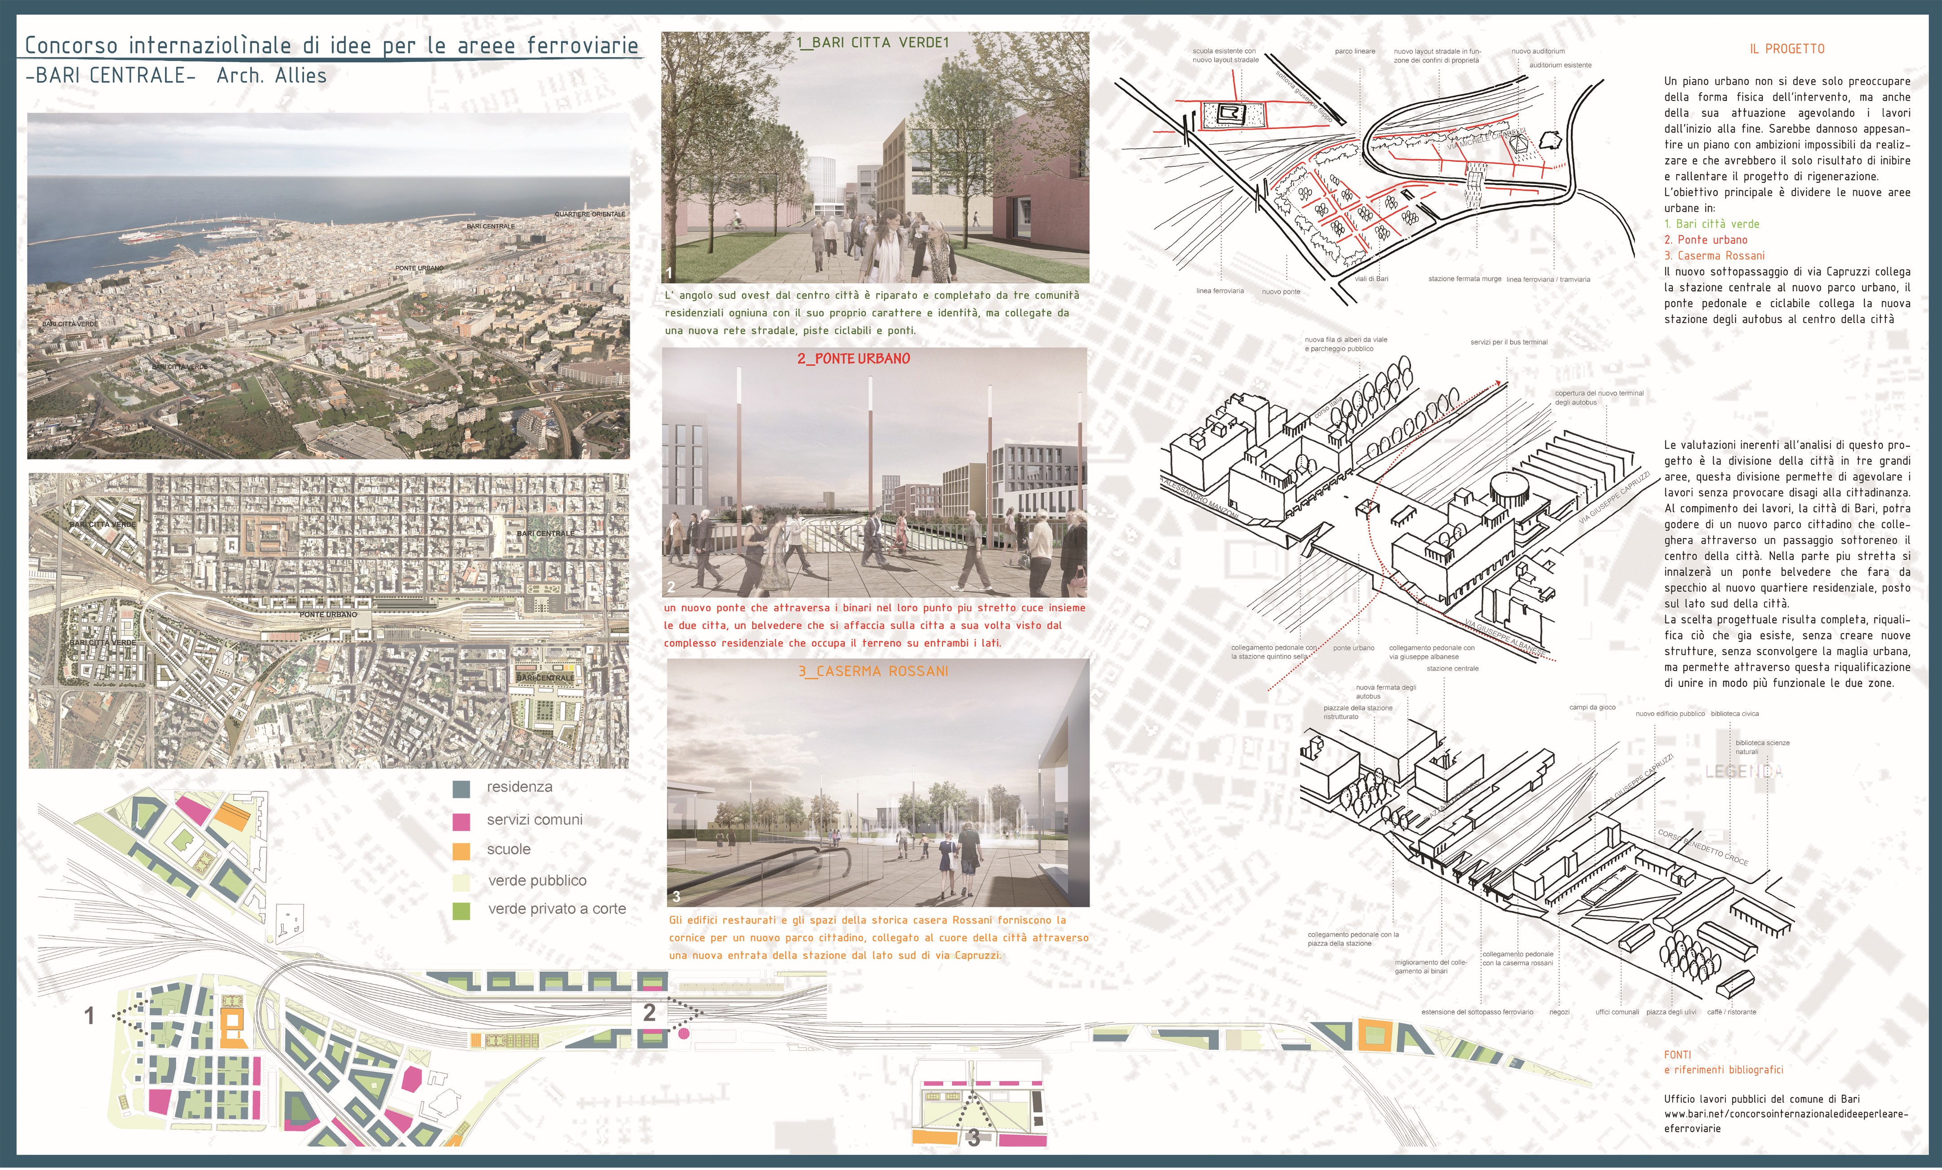Click the magenta dot beside marker 2
Image resolution: width=1942 pixels, height=1170 pixels.
click(683, 1034)
